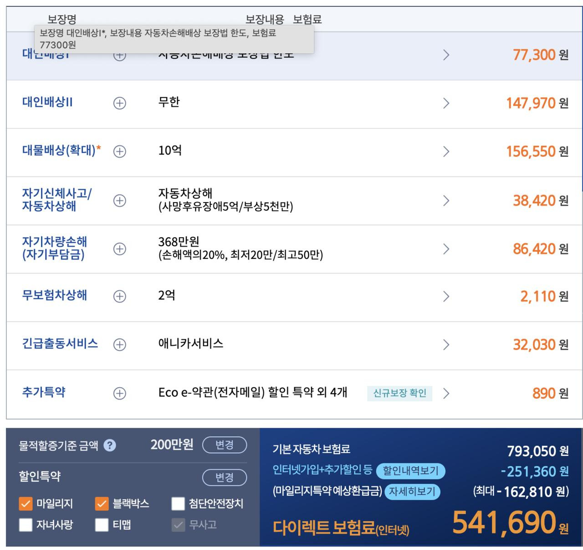Click the 무한 coverage value

[x=169, y=102]
